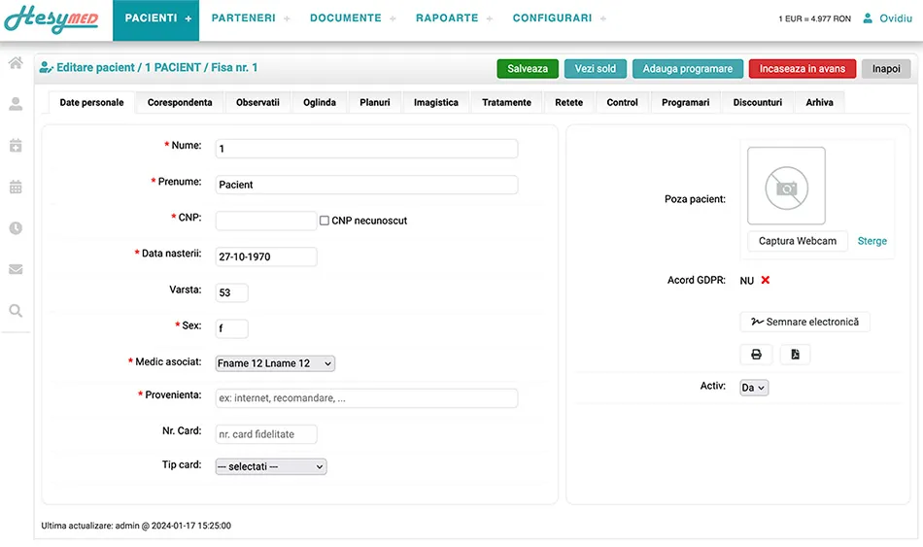The image size is (923, 547).
Task: Click the green Salveaza button
Action: point(528,69)
